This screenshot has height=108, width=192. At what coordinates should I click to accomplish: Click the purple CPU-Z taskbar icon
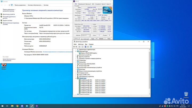[x=37, y=106]
